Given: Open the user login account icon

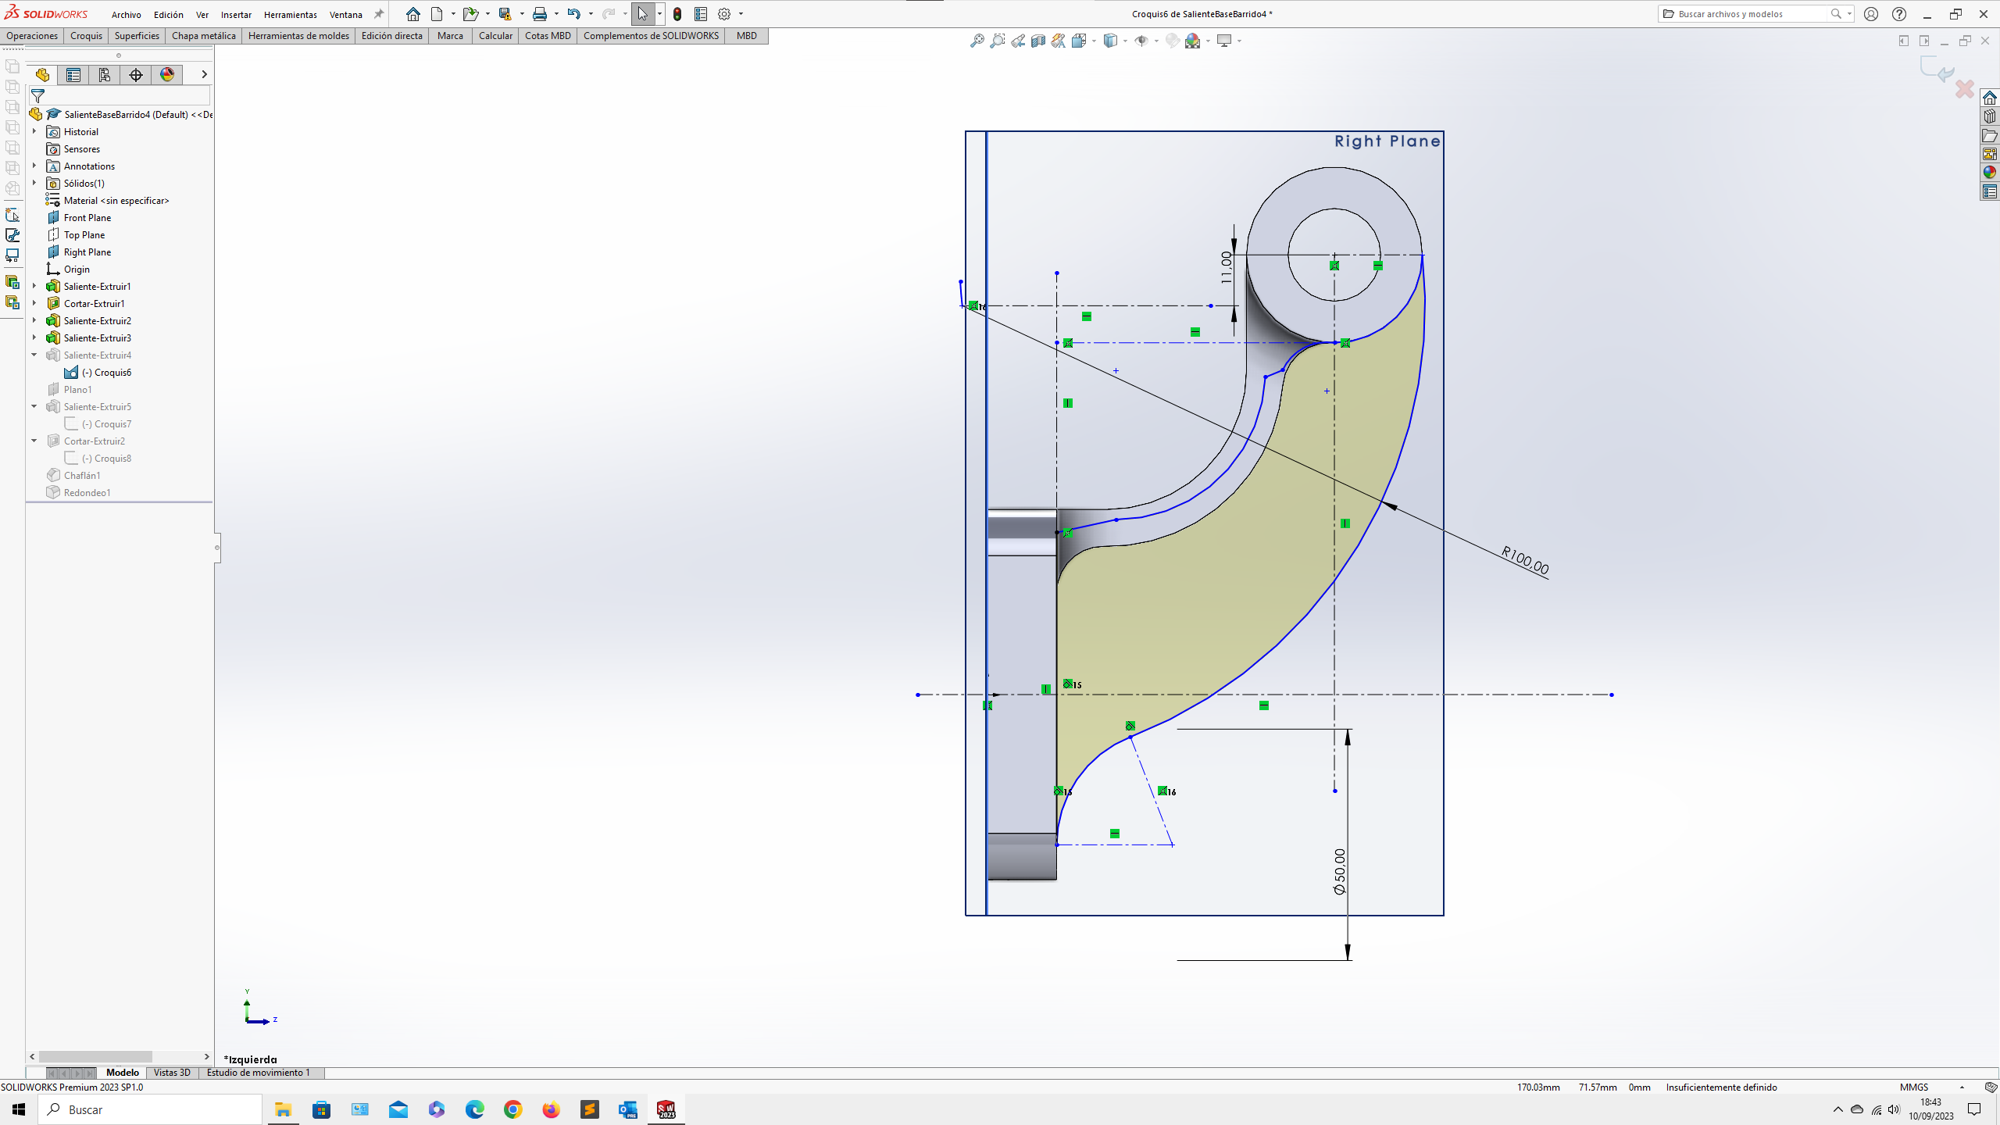Looking at the screenshot, I should (1871, 14).
